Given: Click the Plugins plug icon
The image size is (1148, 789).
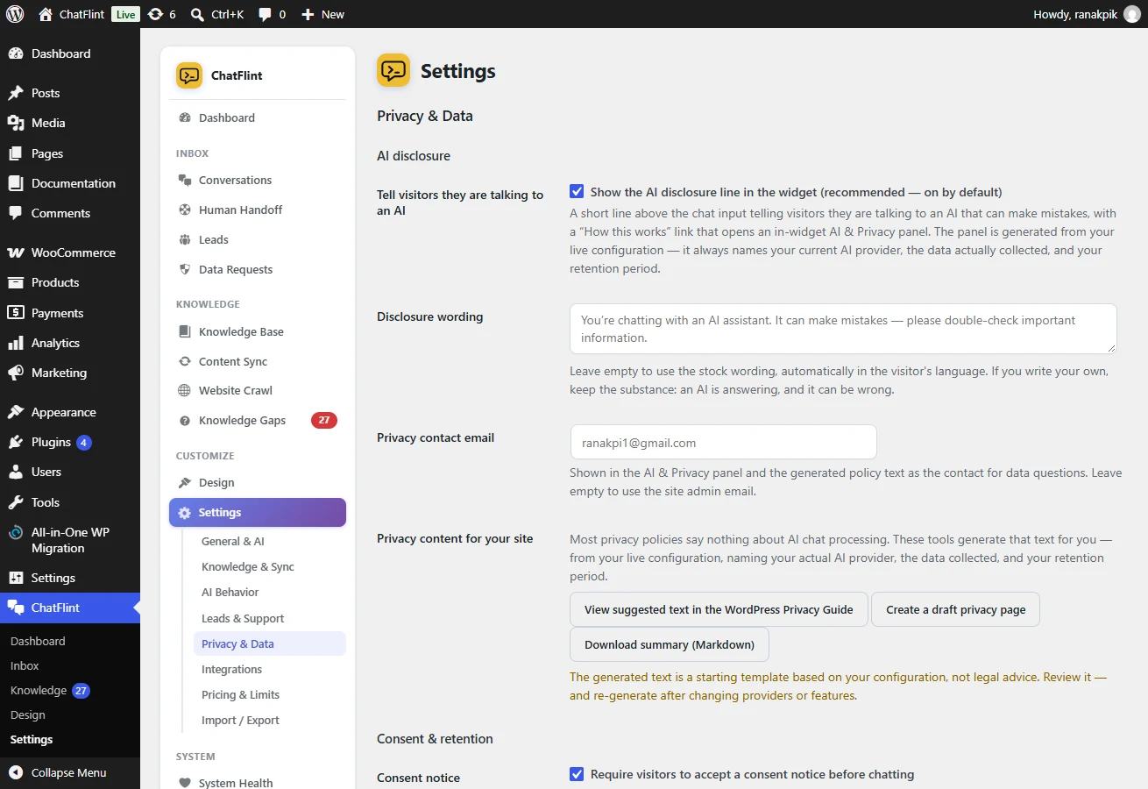Looking at the screenshot, I should [x=16, y=442].
